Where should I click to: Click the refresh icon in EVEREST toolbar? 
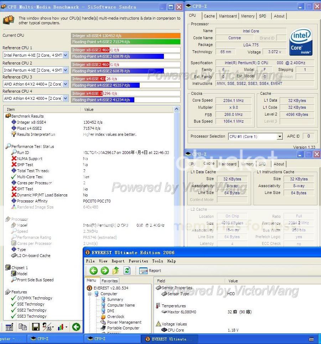pos(126,271)
